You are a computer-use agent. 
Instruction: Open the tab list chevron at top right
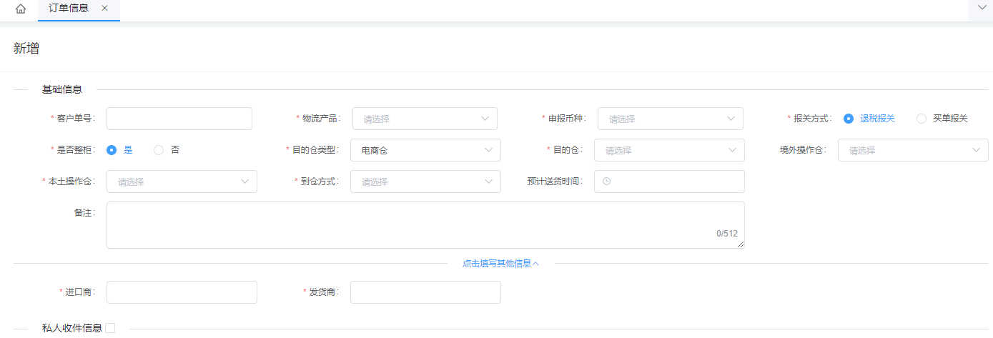980,9
